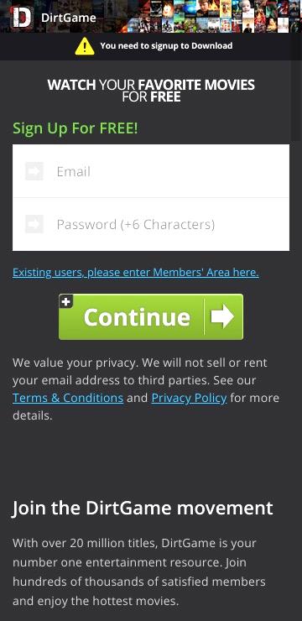Click the white arrow on Continue button
The width and height of the screenshot is (302, 621).
(x=222, y=316)
